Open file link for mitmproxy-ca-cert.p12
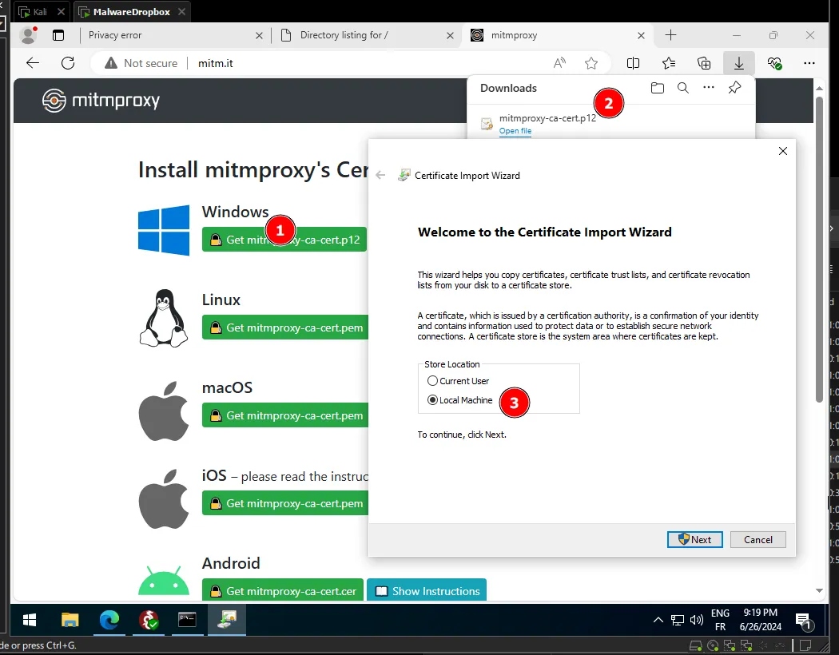Screen dimensions: 839x655 515,131
